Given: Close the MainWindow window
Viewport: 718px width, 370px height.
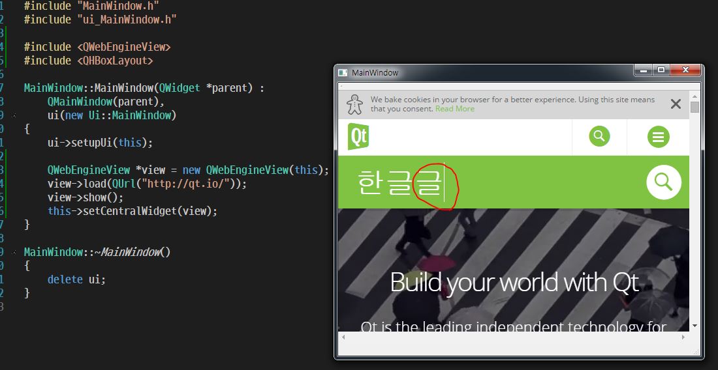Looking at the screenshot, I should [685, 70].
